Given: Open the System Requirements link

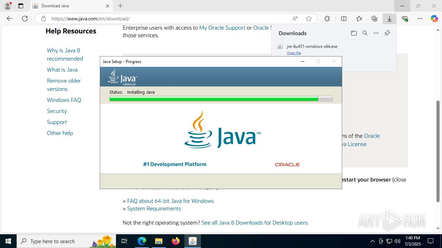Looking at the screenshot, I should point(154,208).
